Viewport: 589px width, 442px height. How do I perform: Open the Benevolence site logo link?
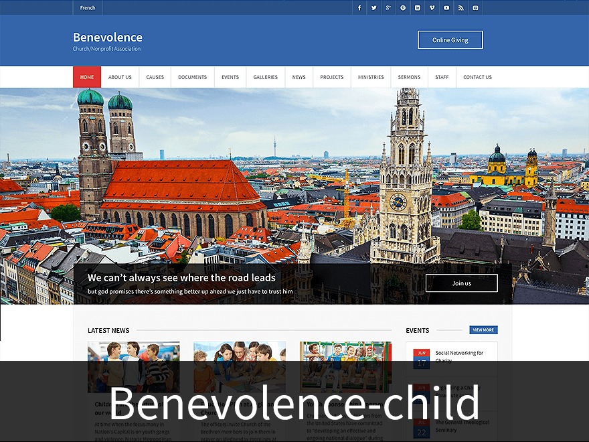click(x=107, y=38)
